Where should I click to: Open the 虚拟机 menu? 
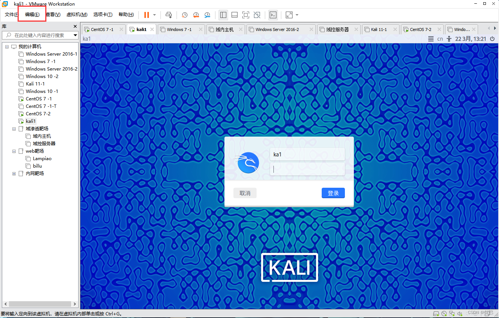tap(77, 15)
